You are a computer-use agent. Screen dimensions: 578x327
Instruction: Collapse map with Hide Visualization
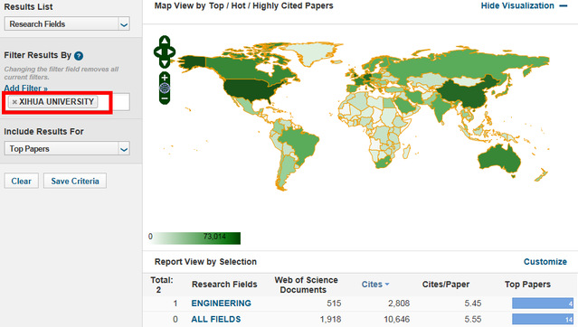click(x=524, y=6)
